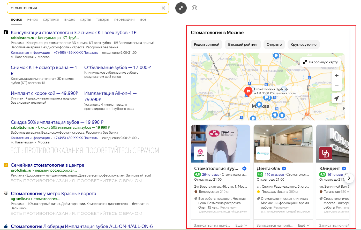
Task: Open «Отбеливание зубов — 17 000 ₽» link
Action: click(x=117, y=67)
